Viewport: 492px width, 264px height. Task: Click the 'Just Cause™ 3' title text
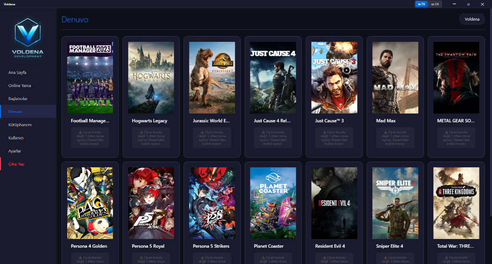pos(329,121)
